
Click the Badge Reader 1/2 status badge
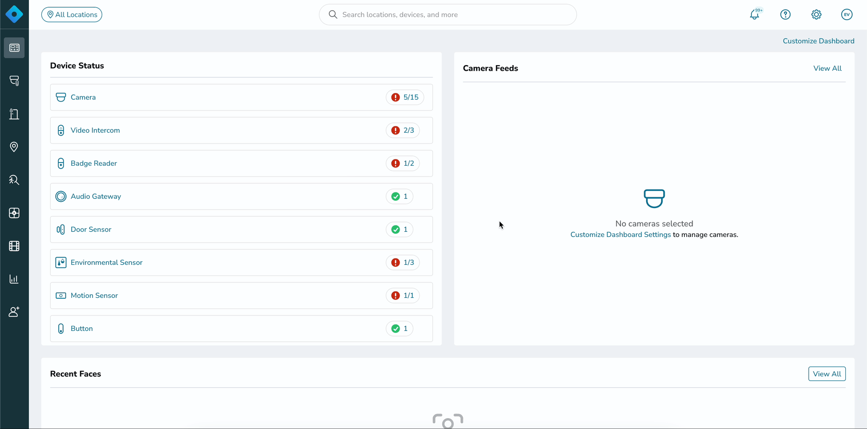coord(403,163)
